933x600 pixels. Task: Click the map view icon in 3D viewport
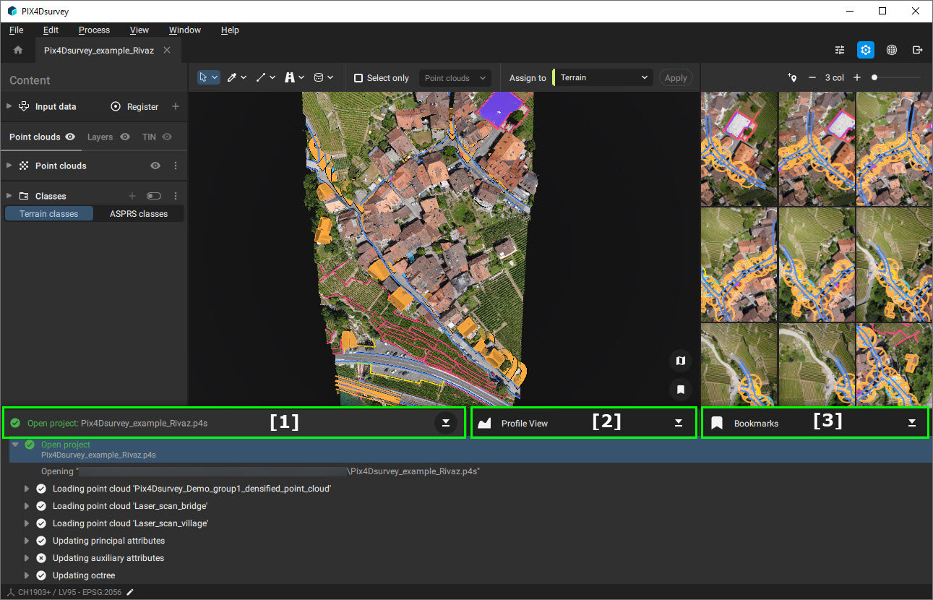point(680,360)
